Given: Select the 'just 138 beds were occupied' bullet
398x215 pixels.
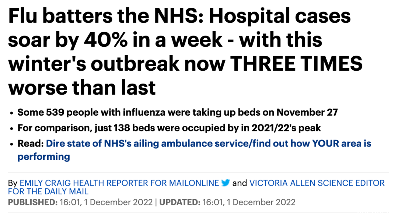Looking at the screenshot, I should pos(169,128).
